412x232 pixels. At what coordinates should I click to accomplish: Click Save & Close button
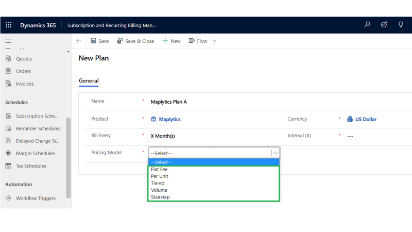pyautogui.click(x=135, y=41)
